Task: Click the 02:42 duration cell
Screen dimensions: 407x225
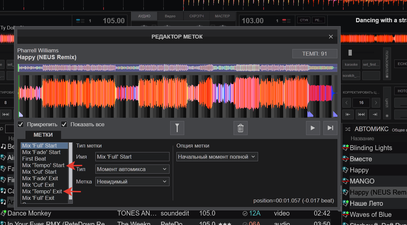Action: [x=321, y=213]
